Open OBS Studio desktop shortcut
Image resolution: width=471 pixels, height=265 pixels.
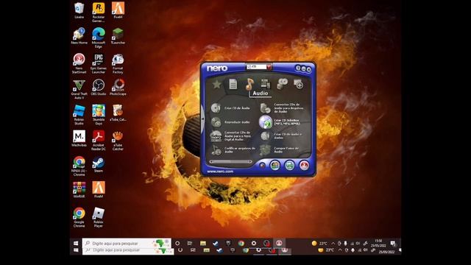pyautogui.click(x=99, y=88)
